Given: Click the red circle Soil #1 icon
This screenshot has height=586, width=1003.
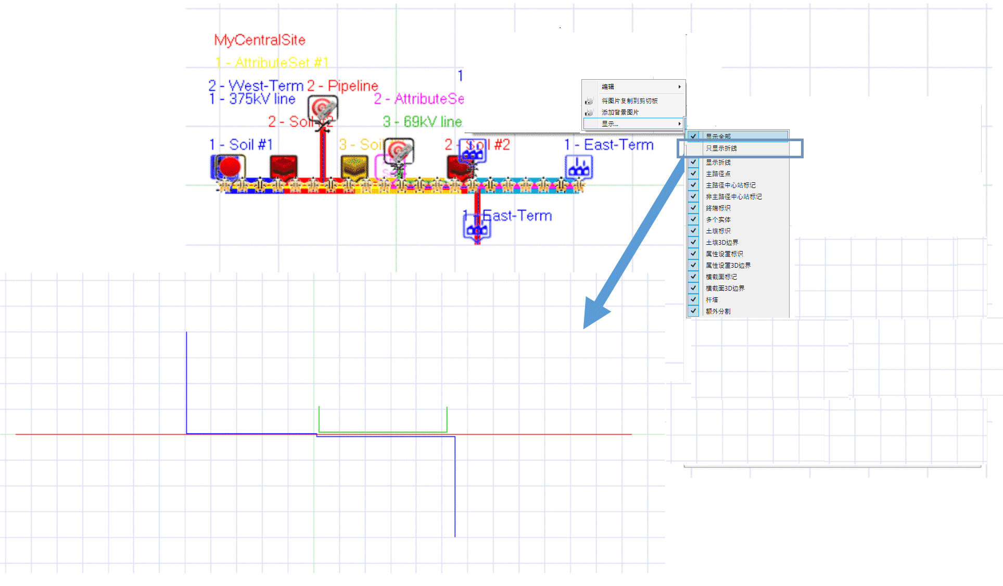Looking at the screenshot, I should [229, 167].
